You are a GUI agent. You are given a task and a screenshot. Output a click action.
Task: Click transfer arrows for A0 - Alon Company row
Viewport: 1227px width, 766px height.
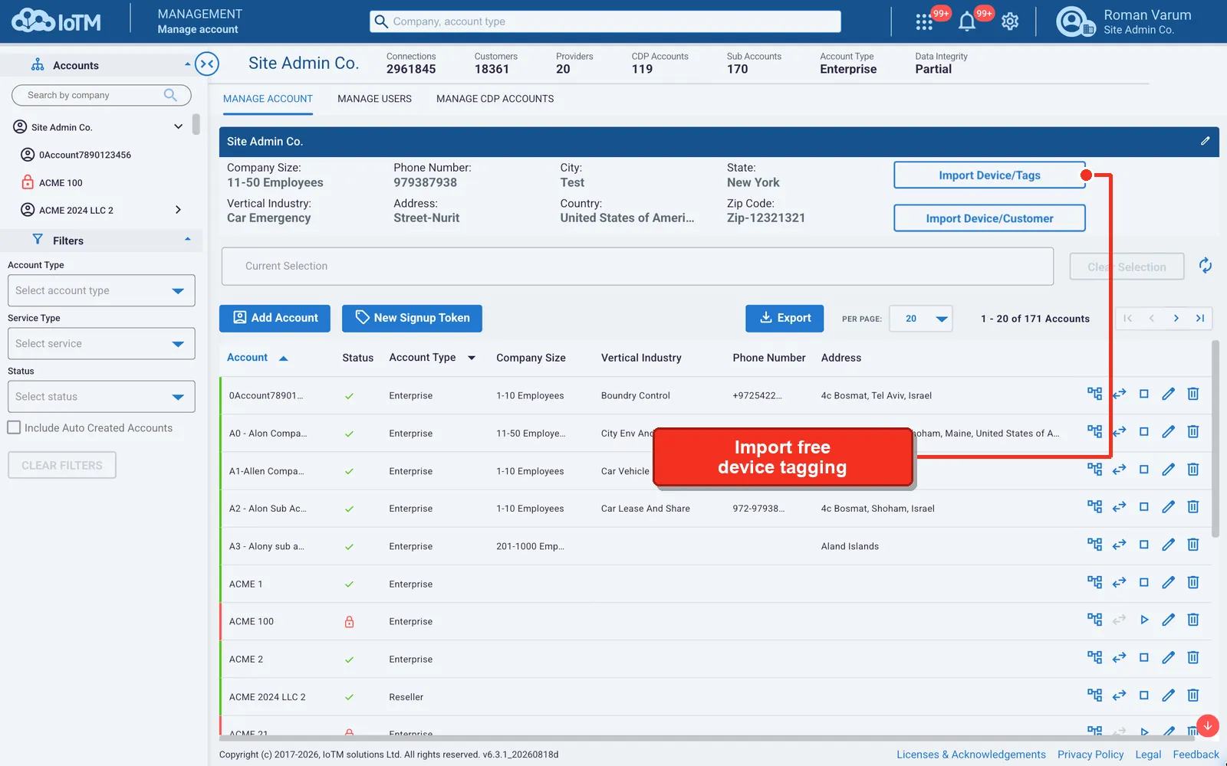pyautogui.click(x=1119, y=431)
